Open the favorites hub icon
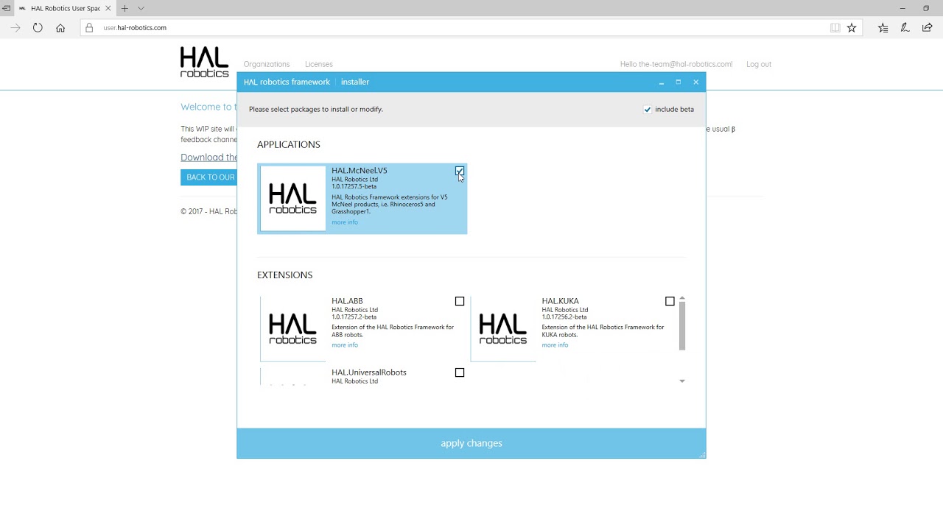This screenshot has width=943, height=530. [883, 28]
